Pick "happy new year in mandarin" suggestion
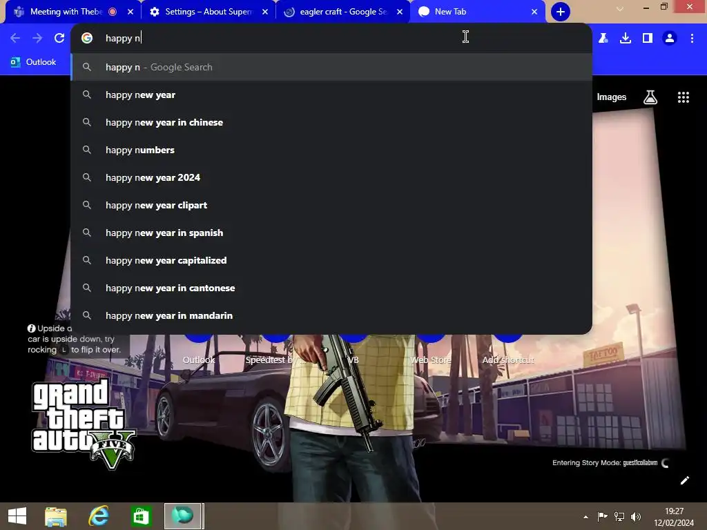The width and height of the screenshot is (707, 530). click(331, 315)
